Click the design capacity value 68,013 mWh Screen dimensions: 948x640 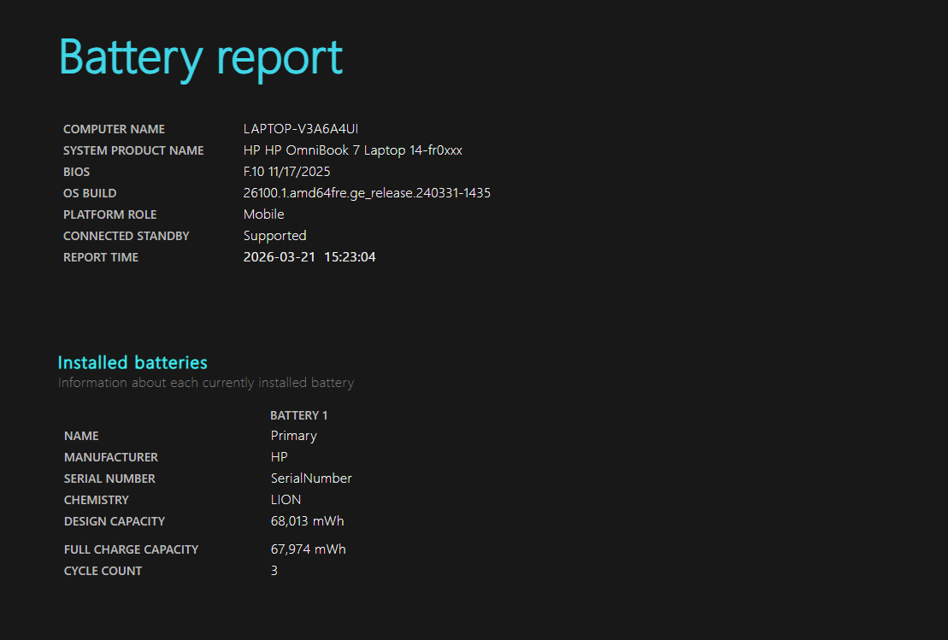[x=307, y=521]
